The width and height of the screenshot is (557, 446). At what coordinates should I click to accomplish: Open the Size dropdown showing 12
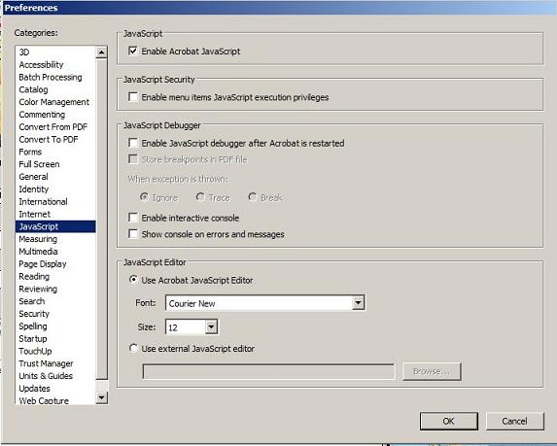pyautogui.click(x=211, y=326)
